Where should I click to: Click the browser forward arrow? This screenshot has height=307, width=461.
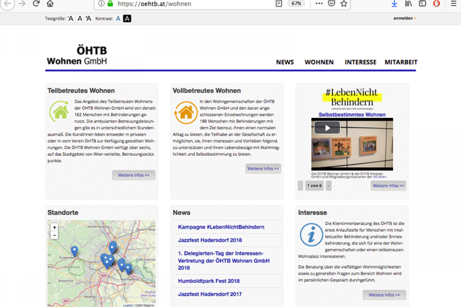click(22, 3)
